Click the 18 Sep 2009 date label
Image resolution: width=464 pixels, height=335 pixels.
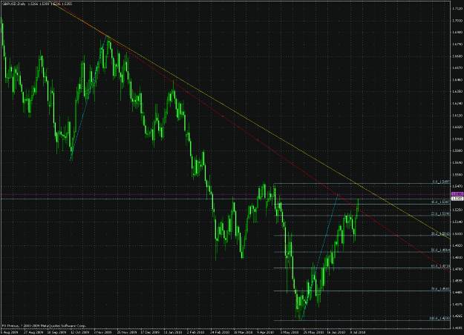57,332
